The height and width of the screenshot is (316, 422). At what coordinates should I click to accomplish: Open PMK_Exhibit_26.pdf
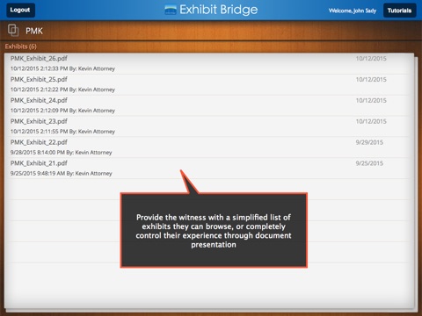[39, 59]
